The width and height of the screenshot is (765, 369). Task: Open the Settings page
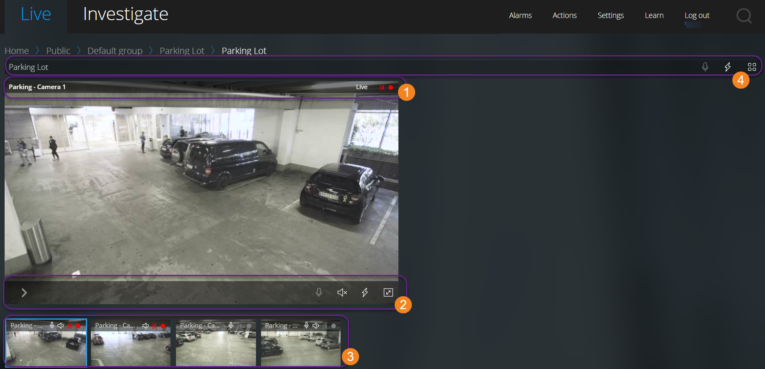coord(610,15)
